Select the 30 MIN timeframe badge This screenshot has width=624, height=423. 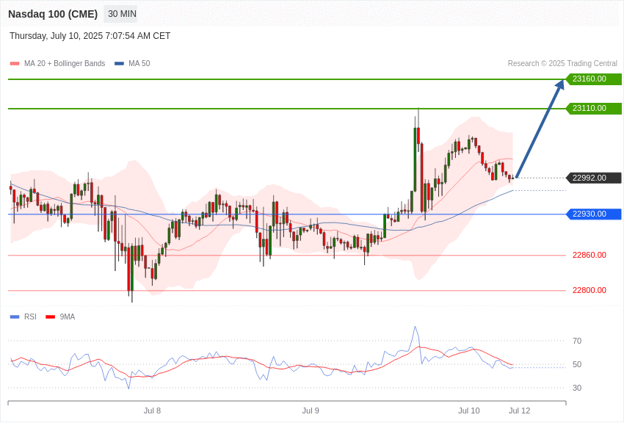click(x=122, y=14)
